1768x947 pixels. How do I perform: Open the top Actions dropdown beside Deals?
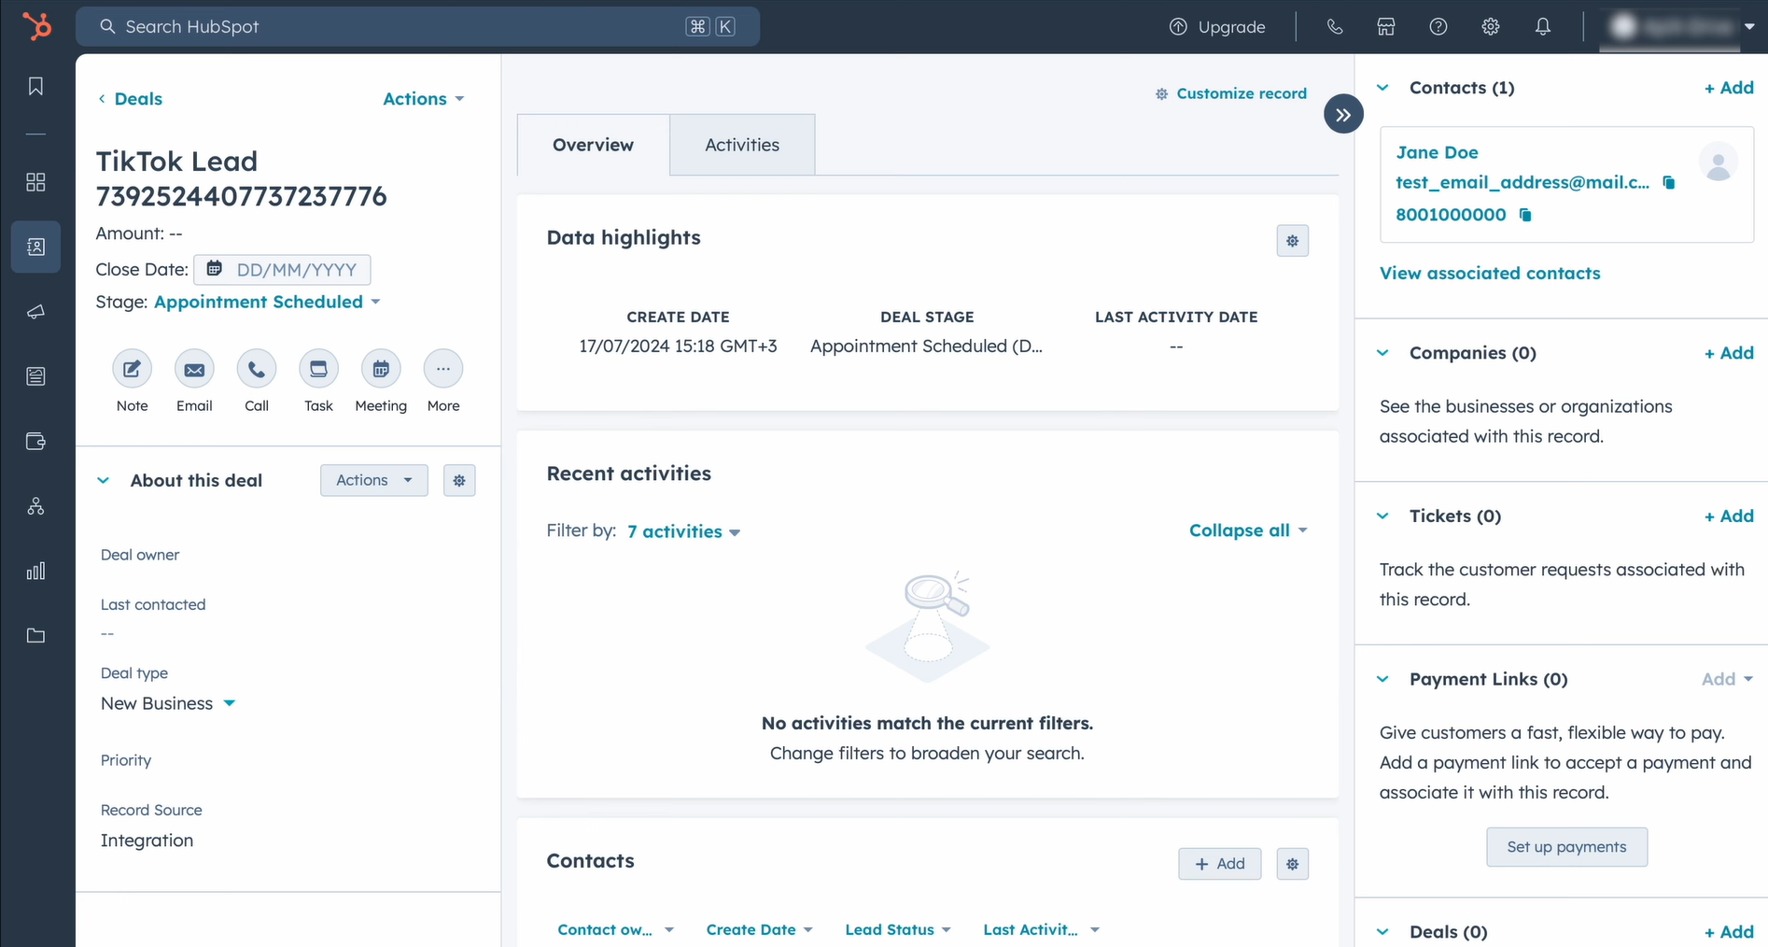tap(424, 99)
